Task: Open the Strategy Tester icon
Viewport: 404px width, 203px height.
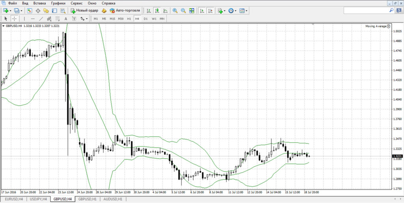Action: pyautogui.click(x=63, y=11)
